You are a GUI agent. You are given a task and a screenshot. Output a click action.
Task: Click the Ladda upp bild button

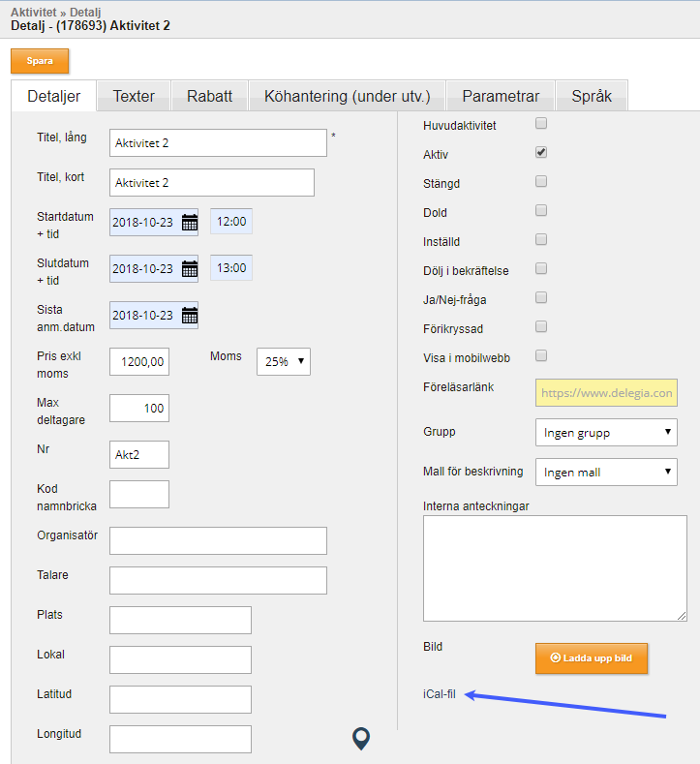click(592, 658)
